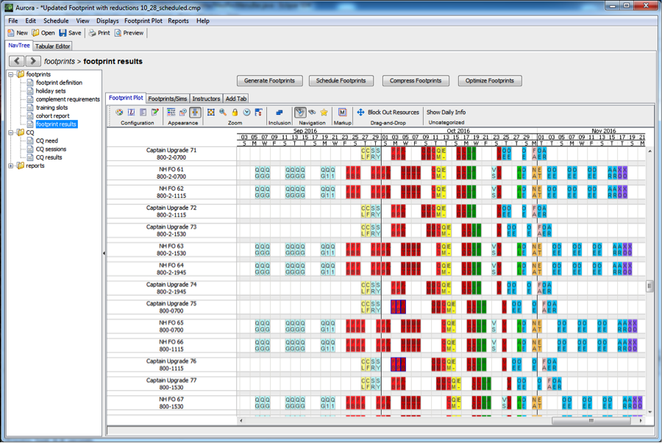Screen dimensions: 662x443
Task: Open the Footprint Plot menu
Action: point(143,21)
